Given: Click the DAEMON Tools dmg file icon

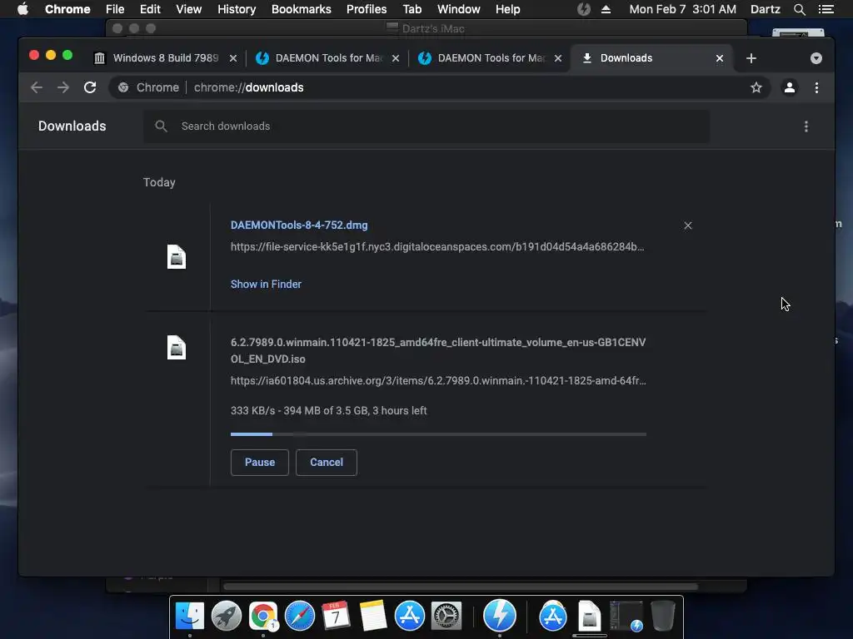Looking at the screenshot, I should 177,257.
